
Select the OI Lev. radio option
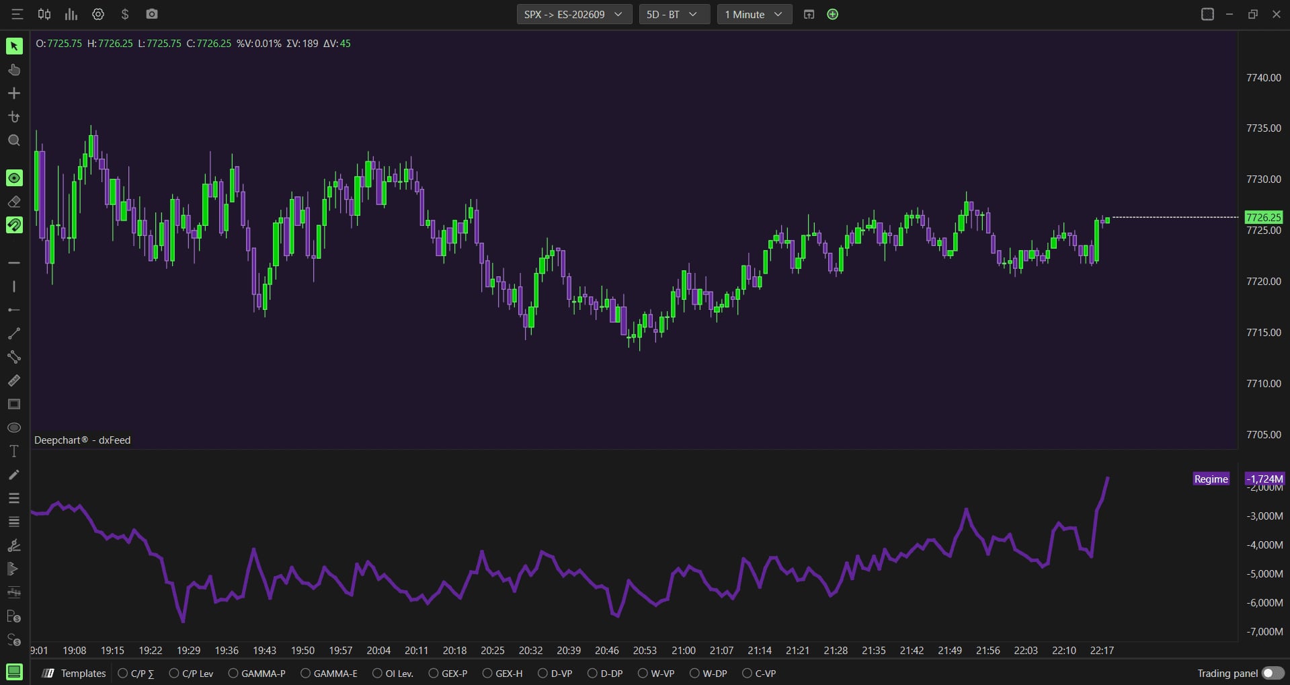(x=393, y=673)
